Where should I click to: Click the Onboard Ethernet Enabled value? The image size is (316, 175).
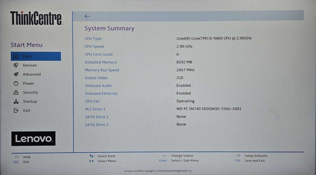184,93
